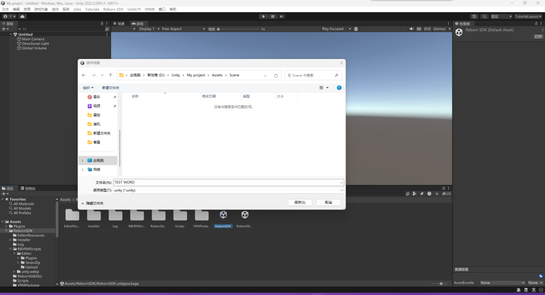Click the Pause button in Unity toolbar
The image size is (545, 295).
pyautogui.click(x=272, y=16)
